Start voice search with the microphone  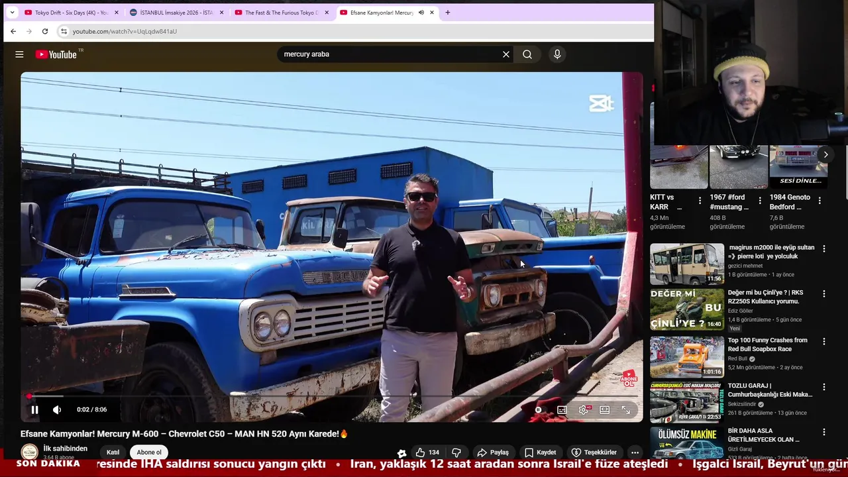click(557, 54)
